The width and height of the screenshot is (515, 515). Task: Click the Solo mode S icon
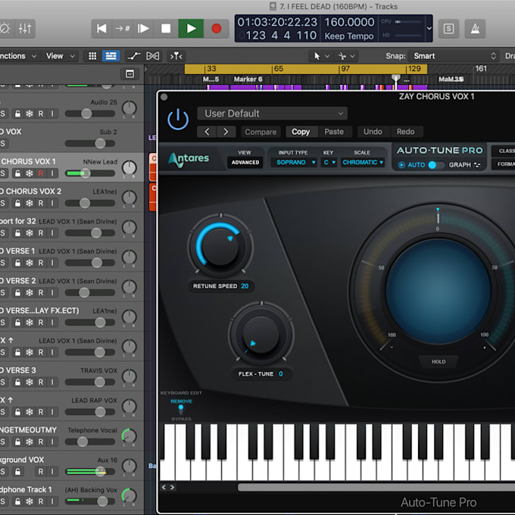click(449, 29)
